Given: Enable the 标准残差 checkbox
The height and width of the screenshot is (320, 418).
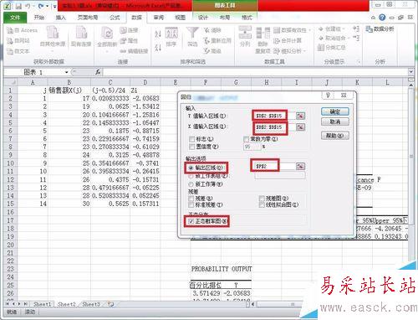Looking at the screenshot, I should point(191,204).
